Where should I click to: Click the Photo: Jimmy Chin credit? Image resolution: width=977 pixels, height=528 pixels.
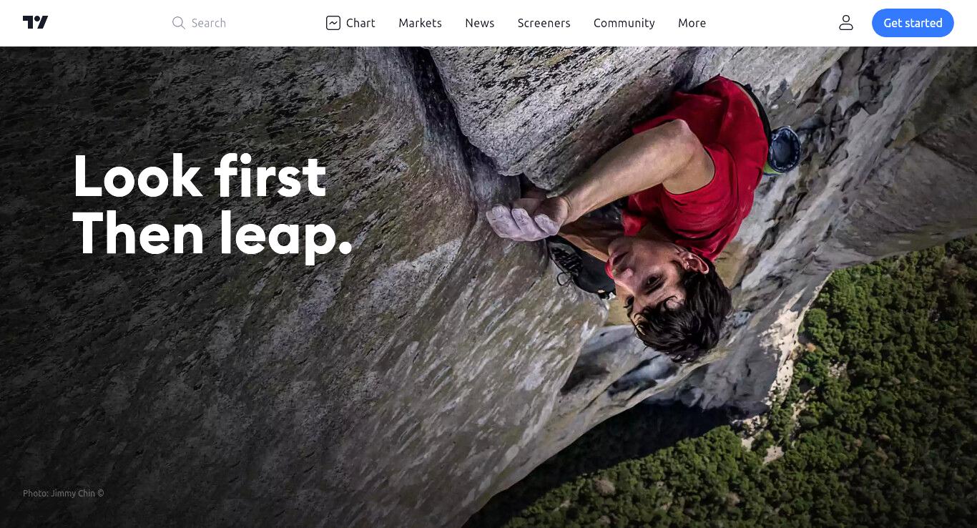pos(64,493)
